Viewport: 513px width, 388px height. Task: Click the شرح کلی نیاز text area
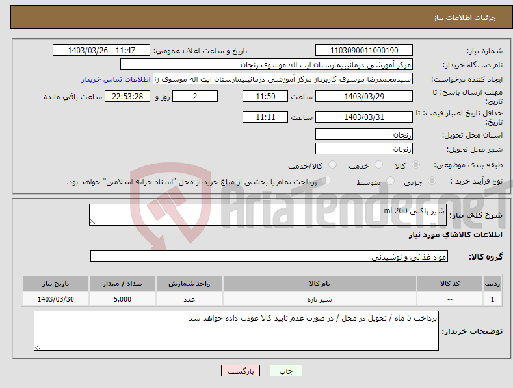[268, 215]
